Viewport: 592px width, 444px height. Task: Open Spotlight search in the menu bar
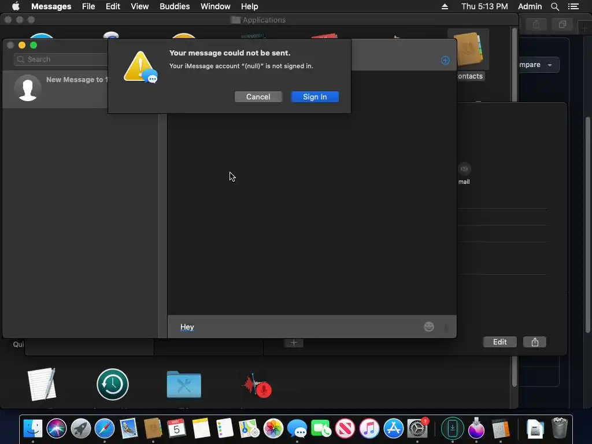(x=554, y=6)
